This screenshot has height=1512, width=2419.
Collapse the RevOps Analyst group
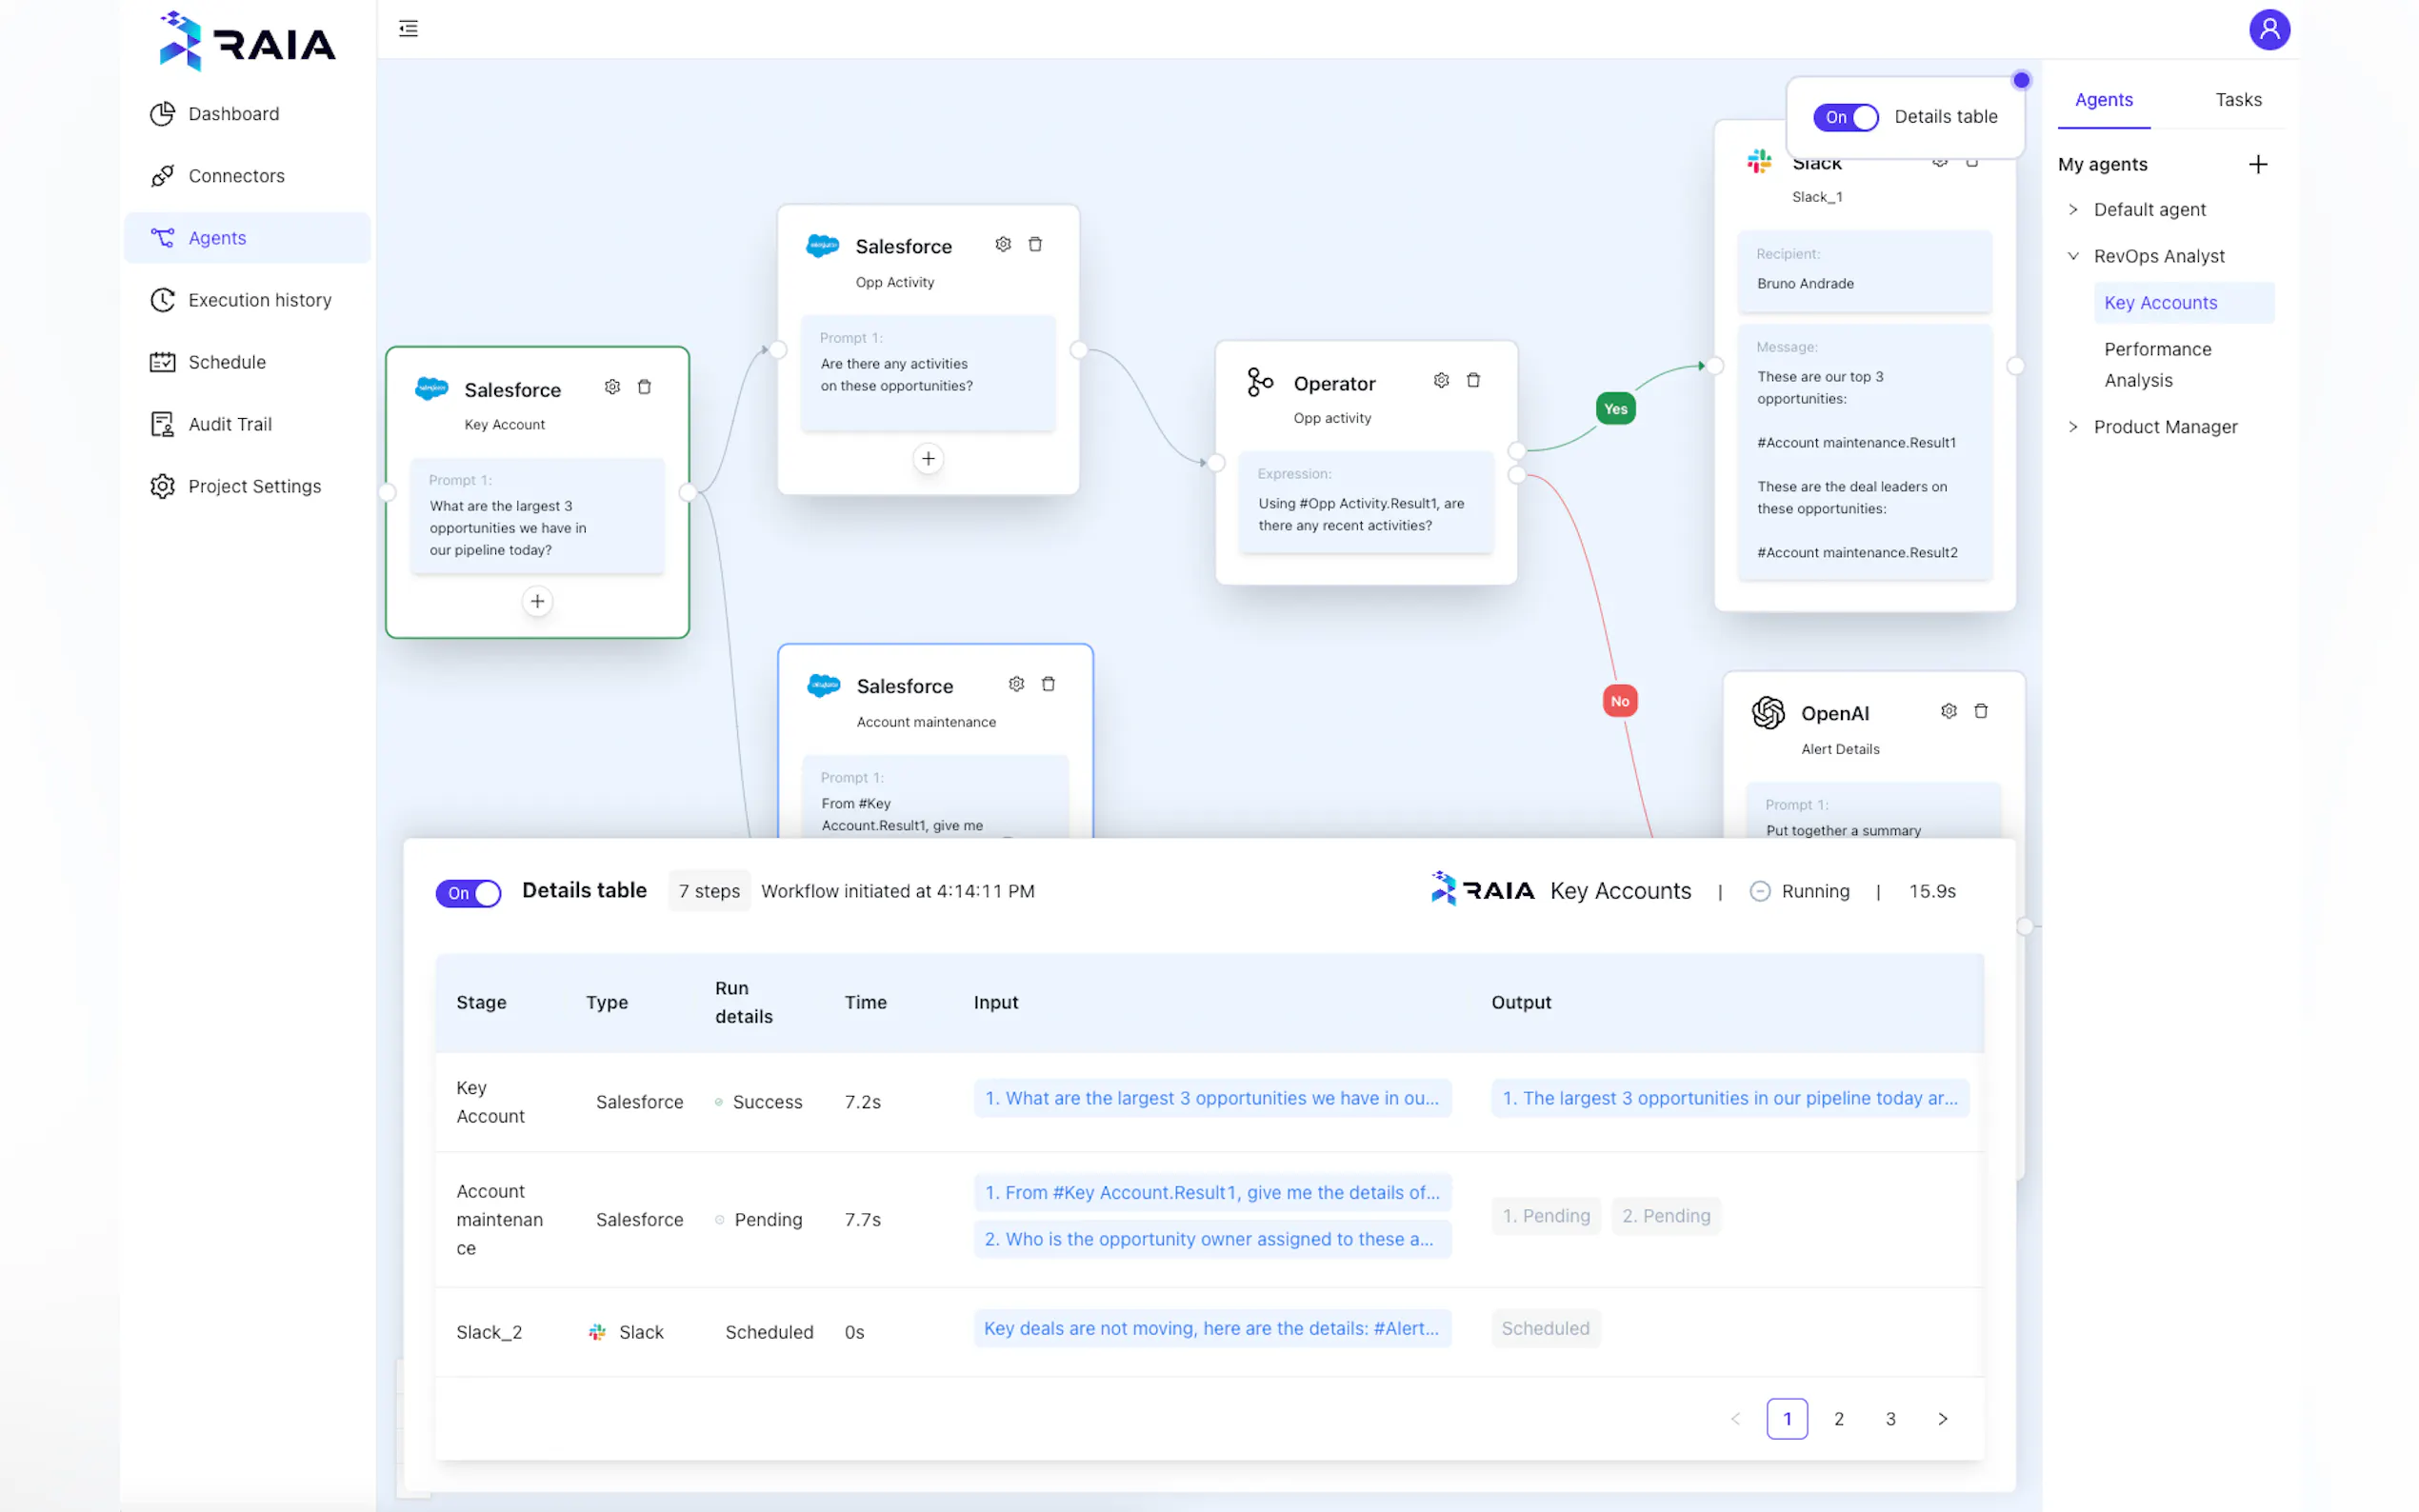point(2073,256)
